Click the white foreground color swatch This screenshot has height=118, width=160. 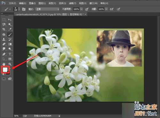(5, 70)
